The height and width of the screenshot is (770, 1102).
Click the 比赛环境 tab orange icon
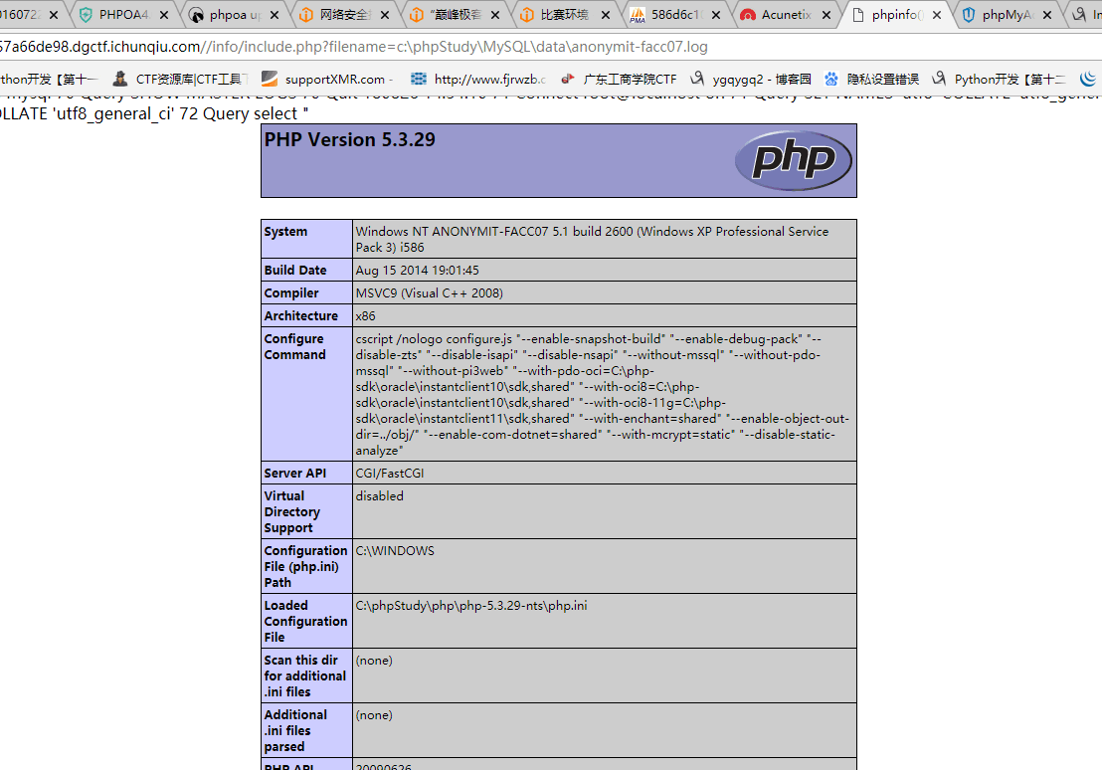[x=527, y=15]
